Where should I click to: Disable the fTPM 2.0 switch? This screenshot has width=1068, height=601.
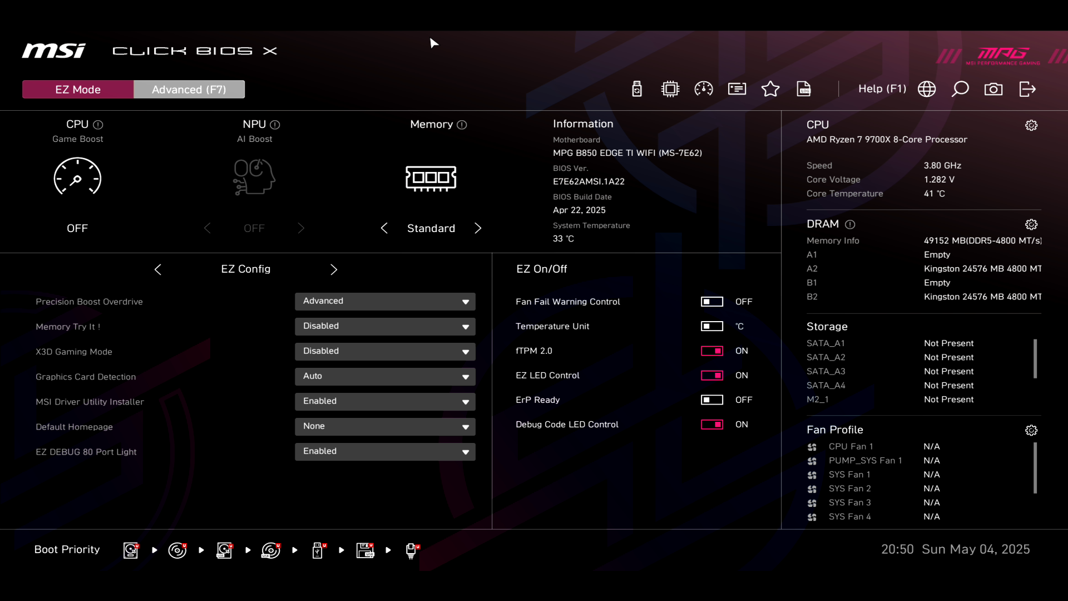point(711,351)
